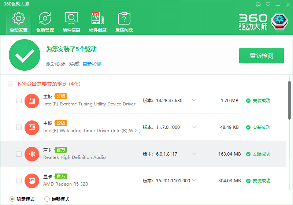This screenshot has height=205, width=293.
Task: Click the 官方 tag on the 显卡 row
Action: click(61, 176)
